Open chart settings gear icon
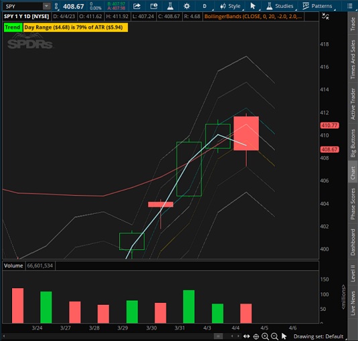358x341 pixels. 187,6
